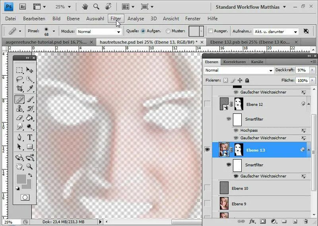Select the Hand tool in the toolbox

click(19, 166)
